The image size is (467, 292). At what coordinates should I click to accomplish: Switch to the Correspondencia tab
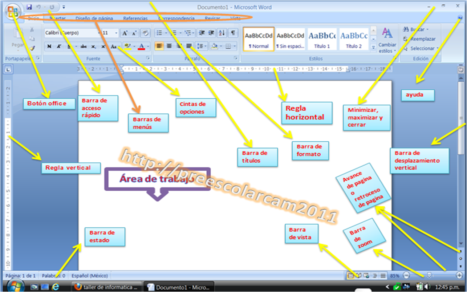click(176, 18)
